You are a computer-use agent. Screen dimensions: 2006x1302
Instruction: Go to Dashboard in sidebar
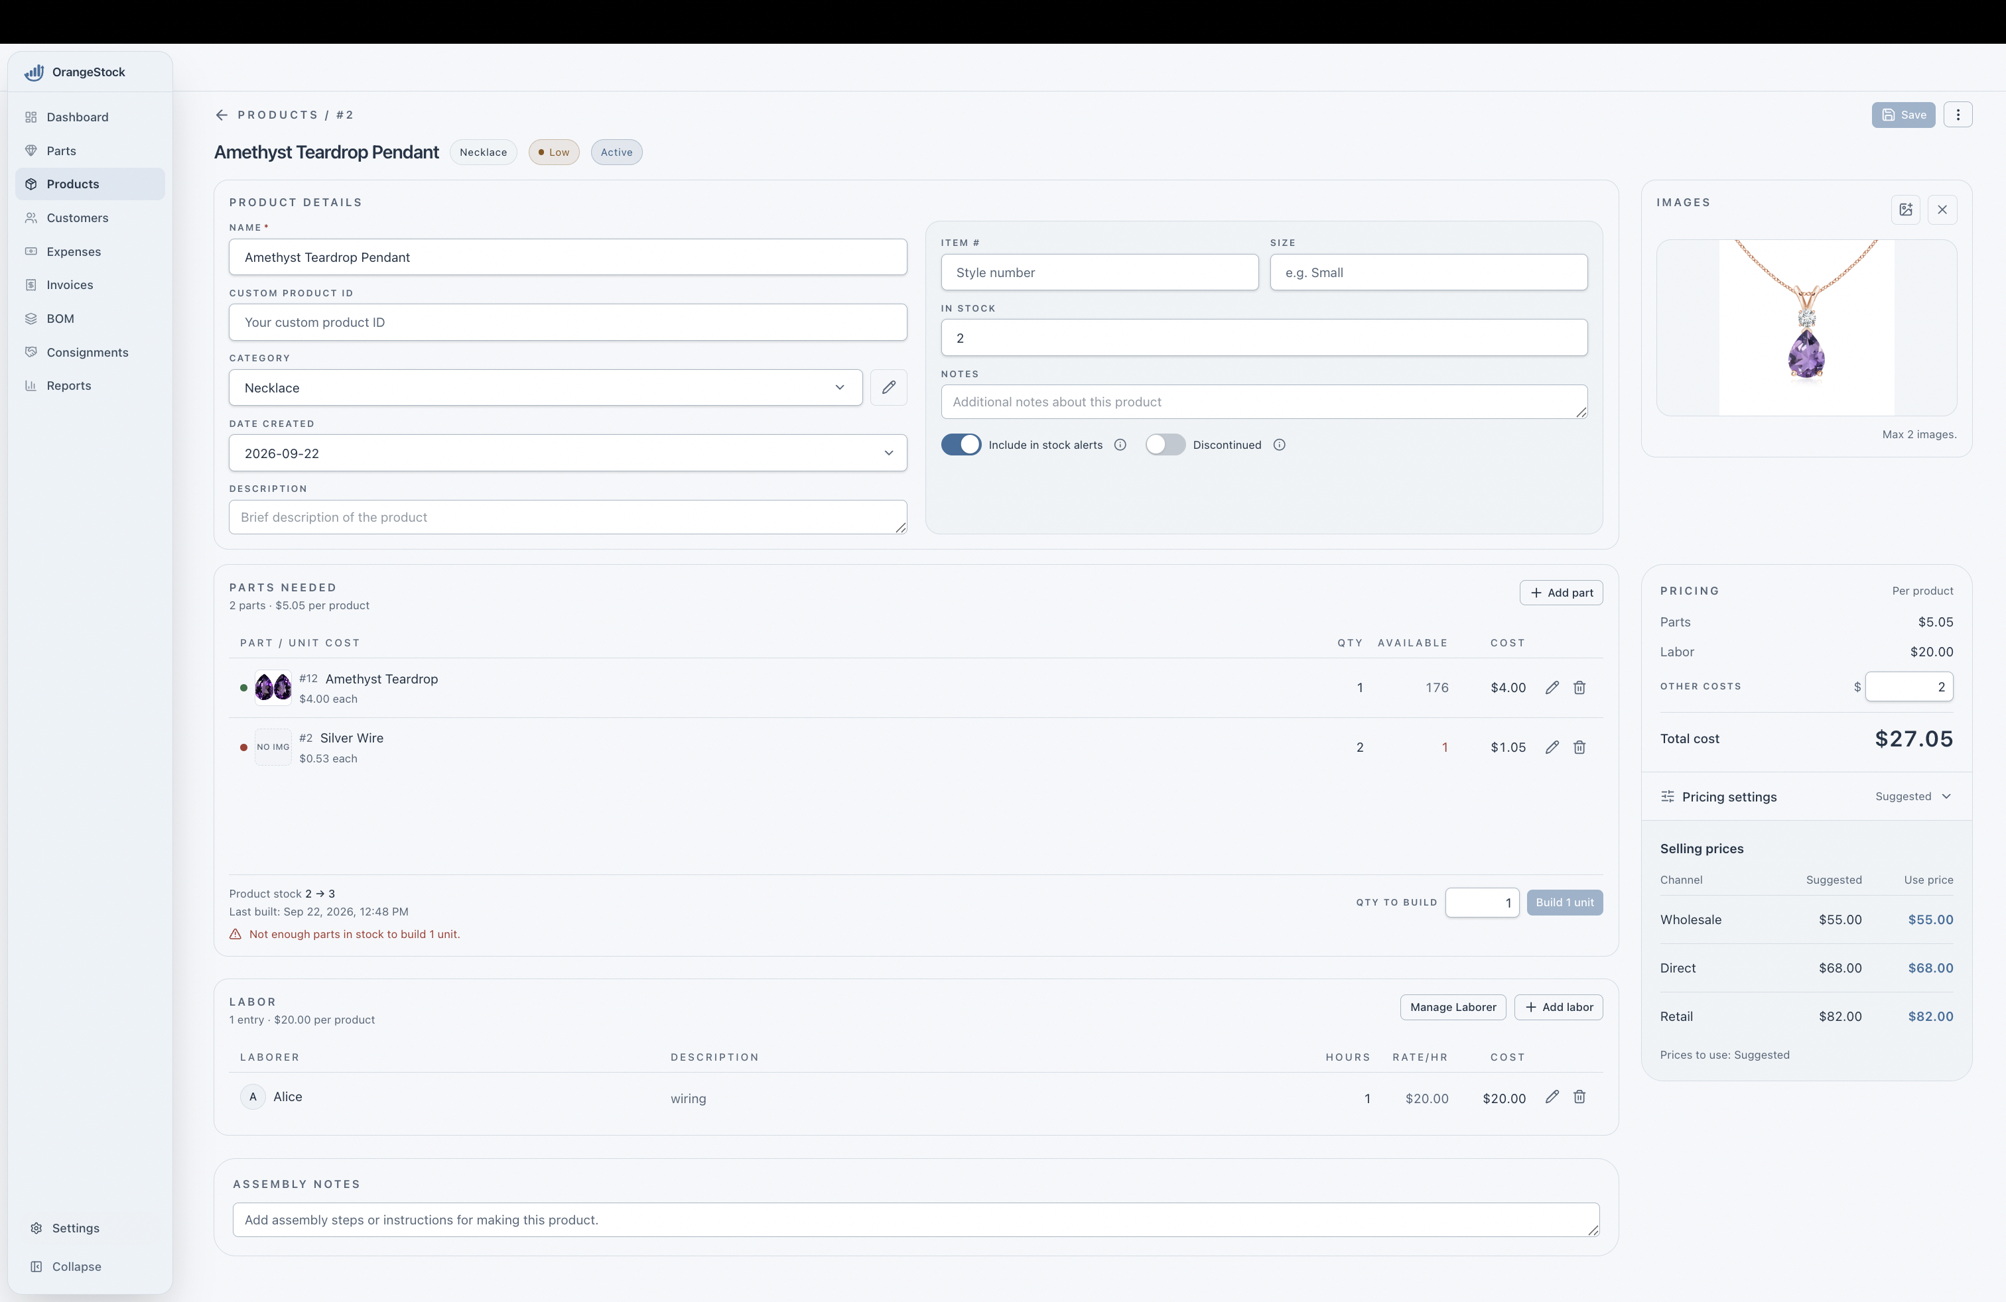(x=90, y=117)
